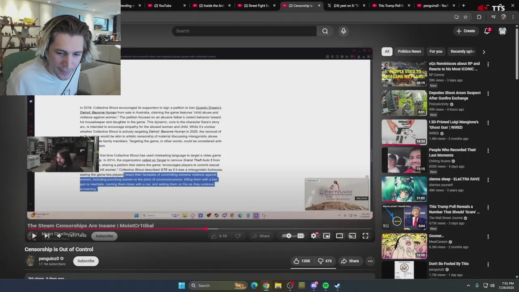Enter full screen mode
Viewport: 519px width, 292px height.
365,236
